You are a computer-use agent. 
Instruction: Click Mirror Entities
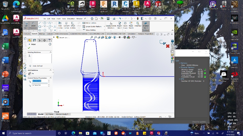(91, 23)
